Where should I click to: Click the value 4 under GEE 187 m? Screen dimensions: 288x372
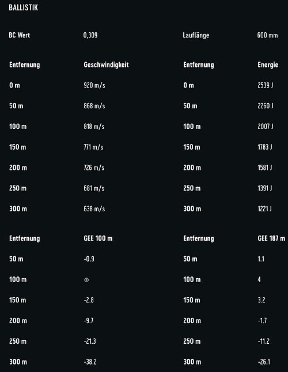point(259,279)
